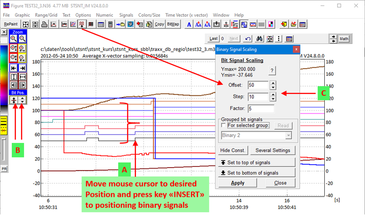Click the PR button at lower left

pos(4,169)
